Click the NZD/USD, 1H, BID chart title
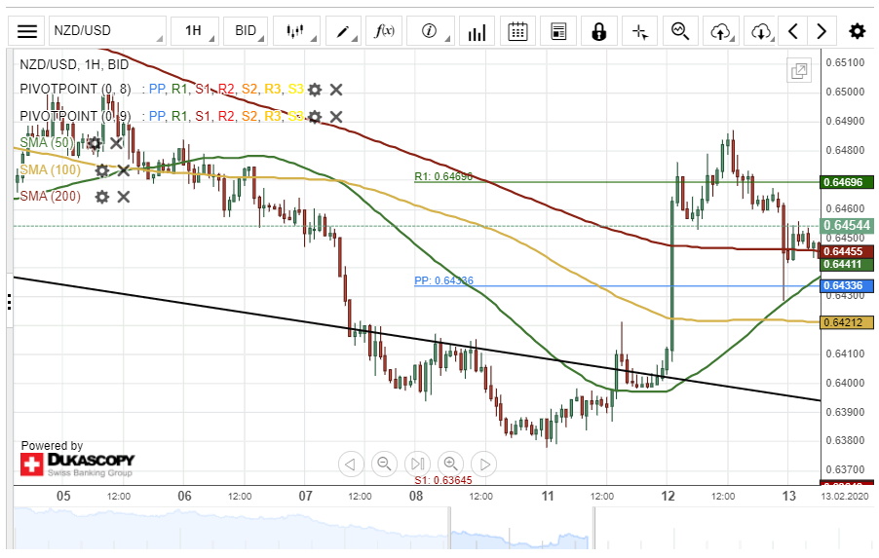Viewport: 879px width, 558px height. click(x=74, y=64)
